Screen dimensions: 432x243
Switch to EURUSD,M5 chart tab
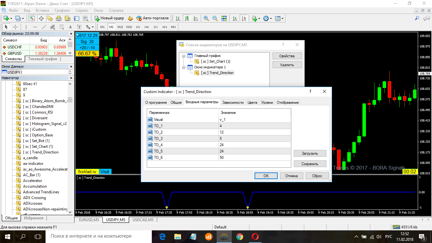click(x=89, y=220)
